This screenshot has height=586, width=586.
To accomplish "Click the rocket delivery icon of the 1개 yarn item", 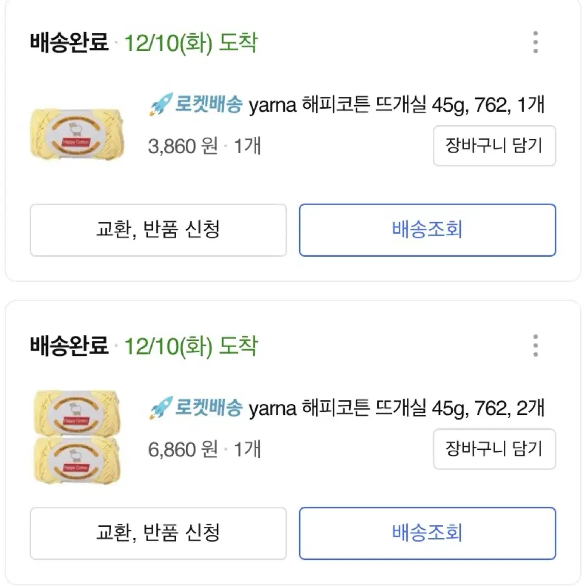I will coord(161,104).
